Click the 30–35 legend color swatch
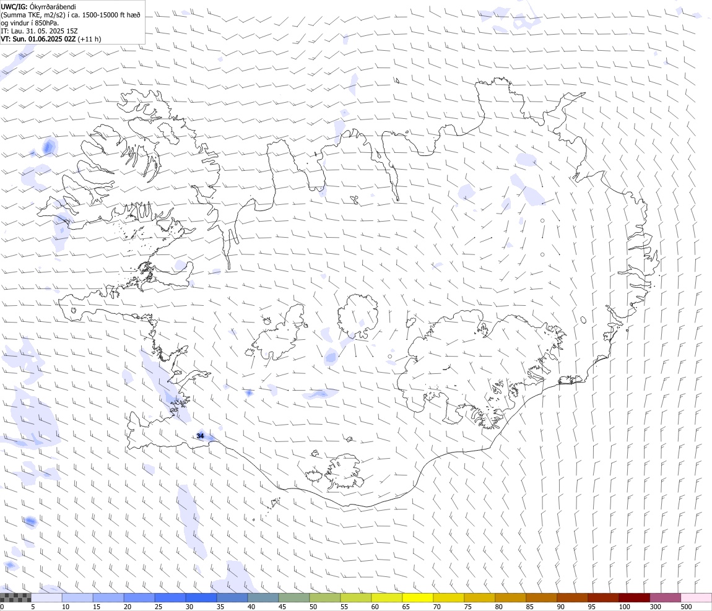The width and height of the screenshot is (712, 611). coord(201,598)
